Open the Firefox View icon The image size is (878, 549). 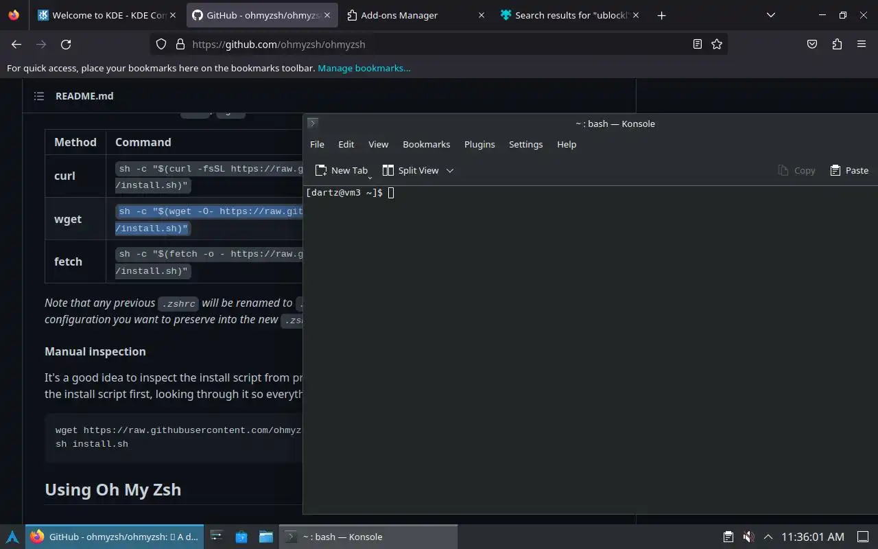pyautogui.click(x=14, y=15)
